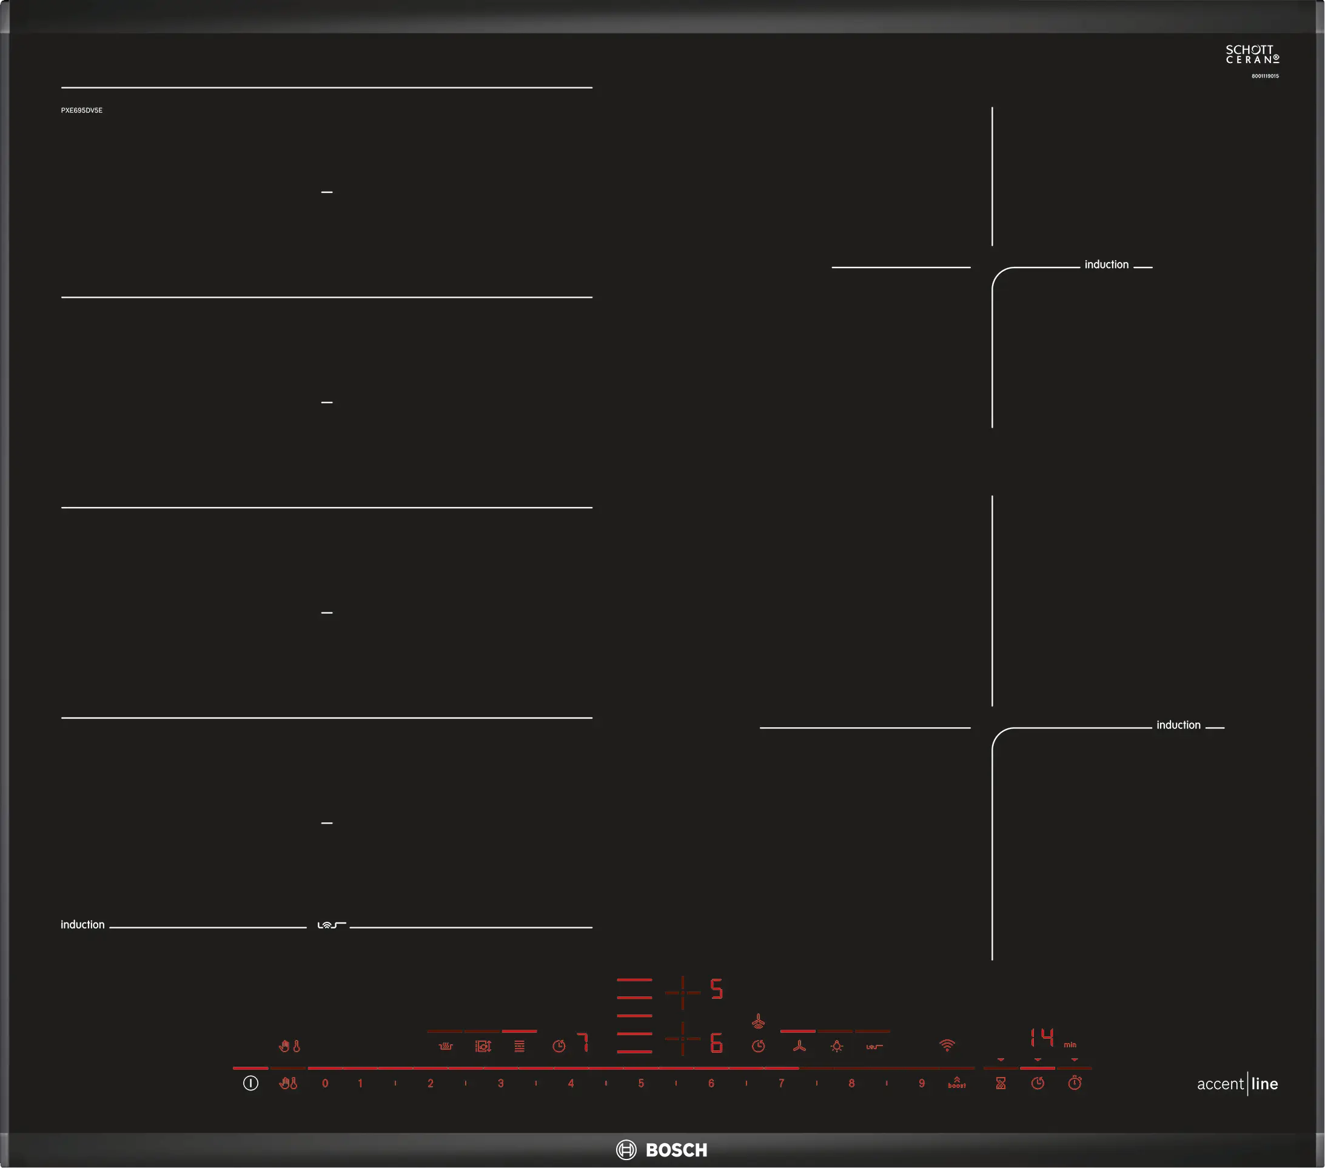Tap the hood light bulb icon
Image resolution: width=1325 pixels, height=1168 pixels.
pyautogui.click(x=837, y=1046)
